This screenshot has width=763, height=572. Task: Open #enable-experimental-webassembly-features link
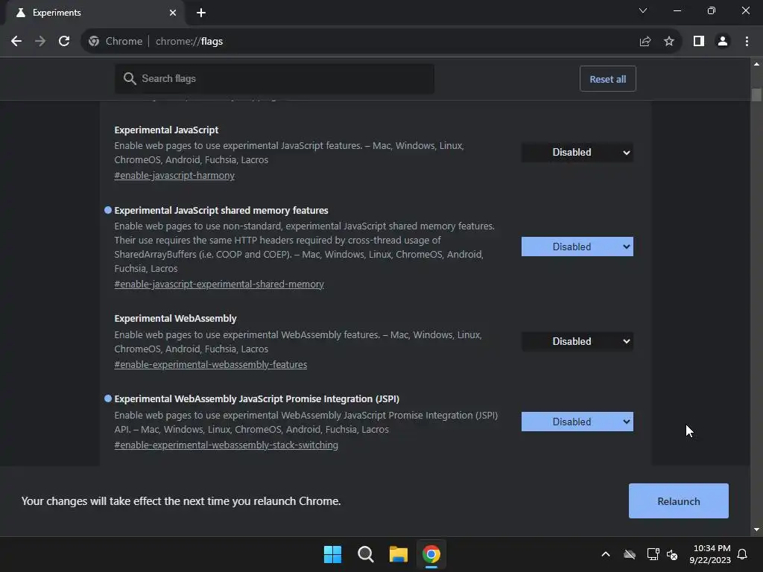[211, 365]
